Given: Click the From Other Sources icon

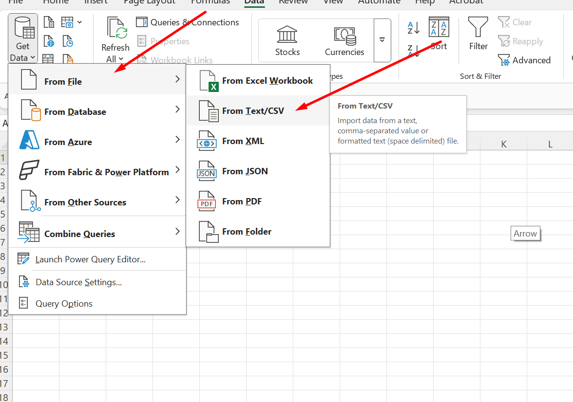Looking at the screenshot, I should 30,201.
